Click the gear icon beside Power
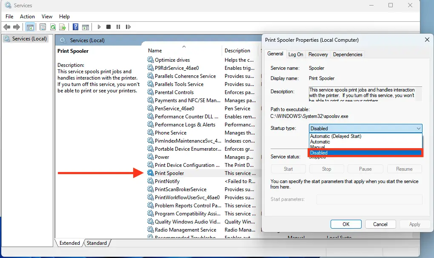Image resolution: width=434 pixels, height=258 pixels. pos(150,157)
